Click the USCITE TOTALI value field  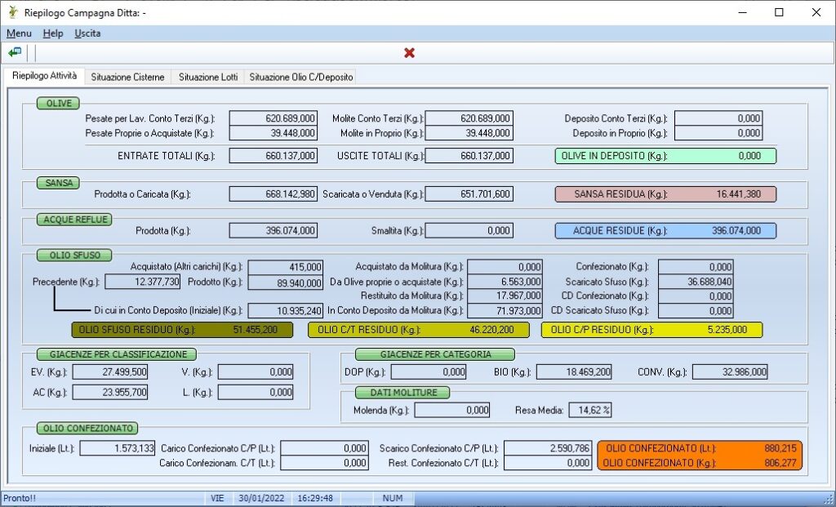[x=469, y=156]
